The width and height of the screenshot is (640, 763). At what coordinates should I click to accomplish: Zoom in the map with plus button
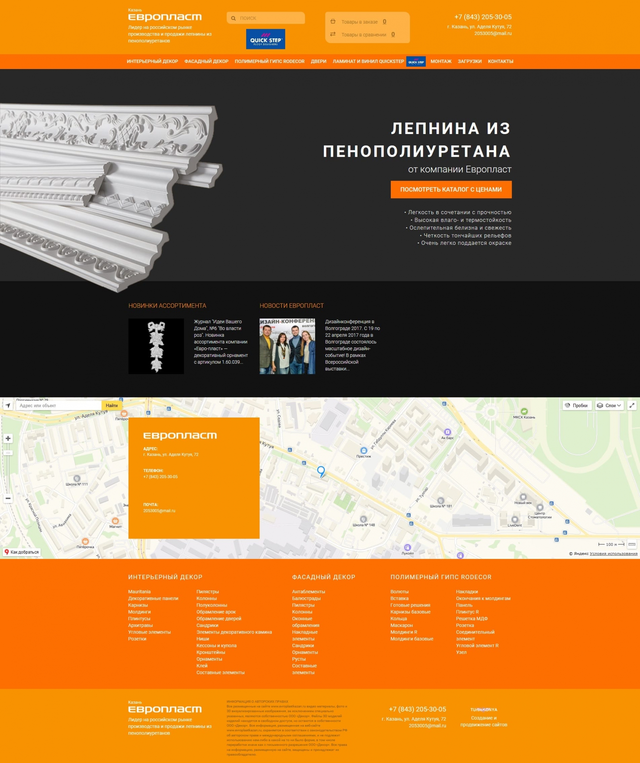click(8, 439)
